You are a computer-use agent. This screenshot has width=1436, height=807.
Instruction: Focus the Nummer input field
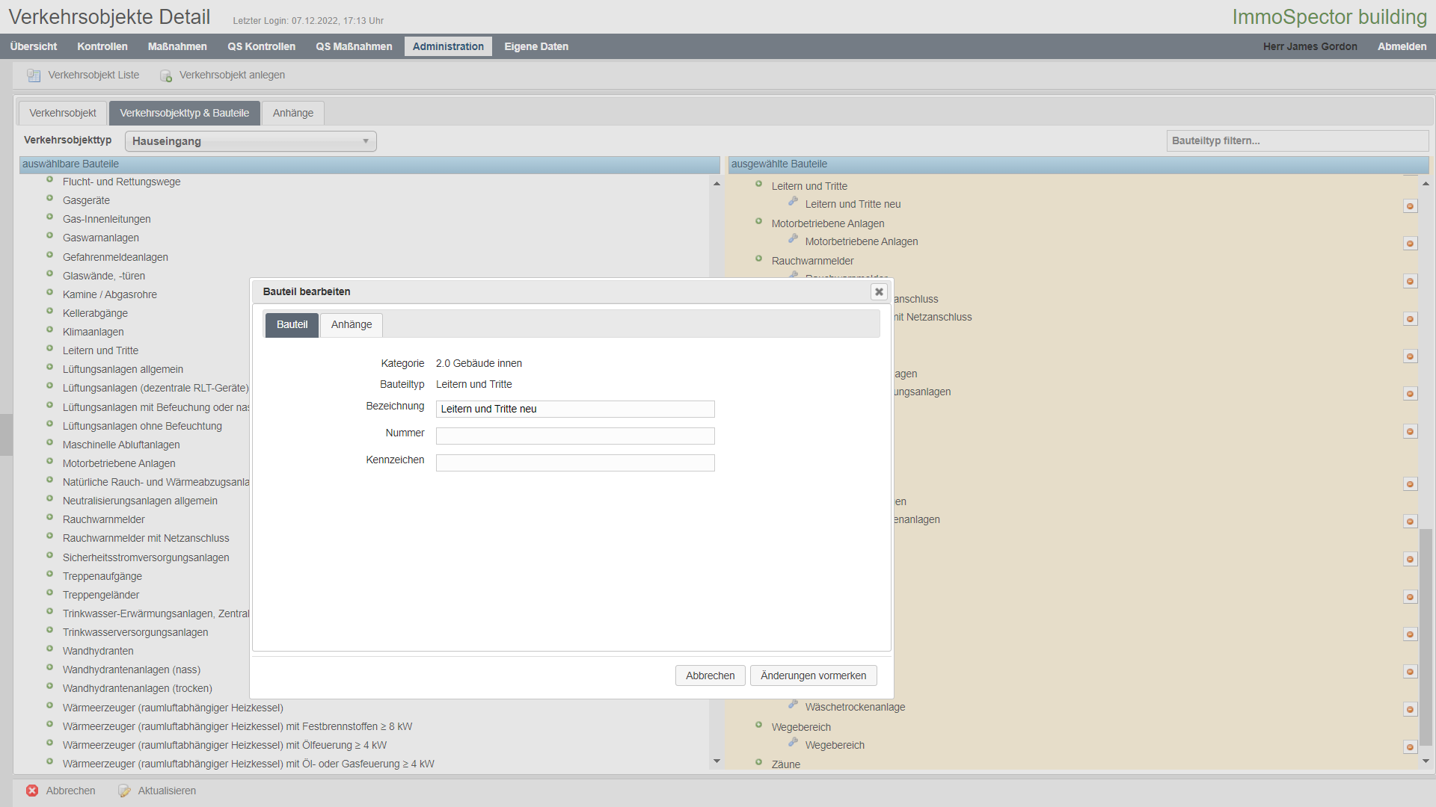point(574,436)
